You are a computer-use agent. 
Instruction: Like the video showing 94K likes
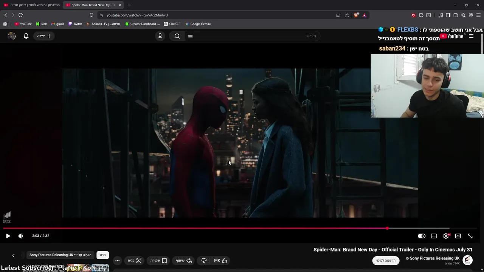pos(220,260)
